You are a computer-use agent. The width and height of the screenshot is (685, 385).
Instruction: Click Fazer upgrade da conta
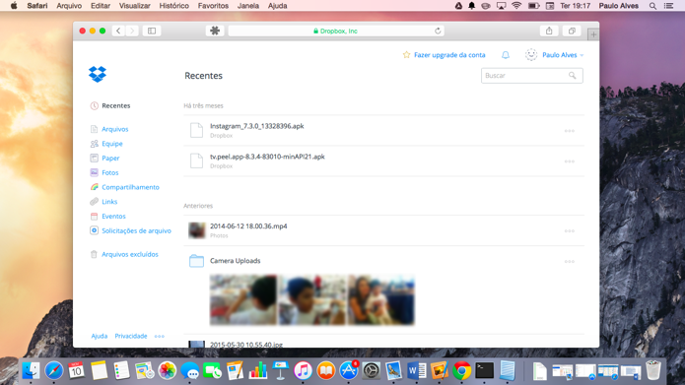pyautogui.click(x=449, y=55)
